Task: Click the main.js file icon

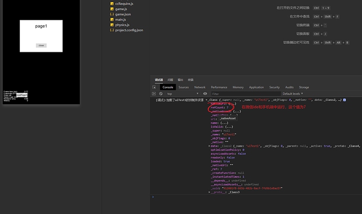Action: [x=112, y=19]
